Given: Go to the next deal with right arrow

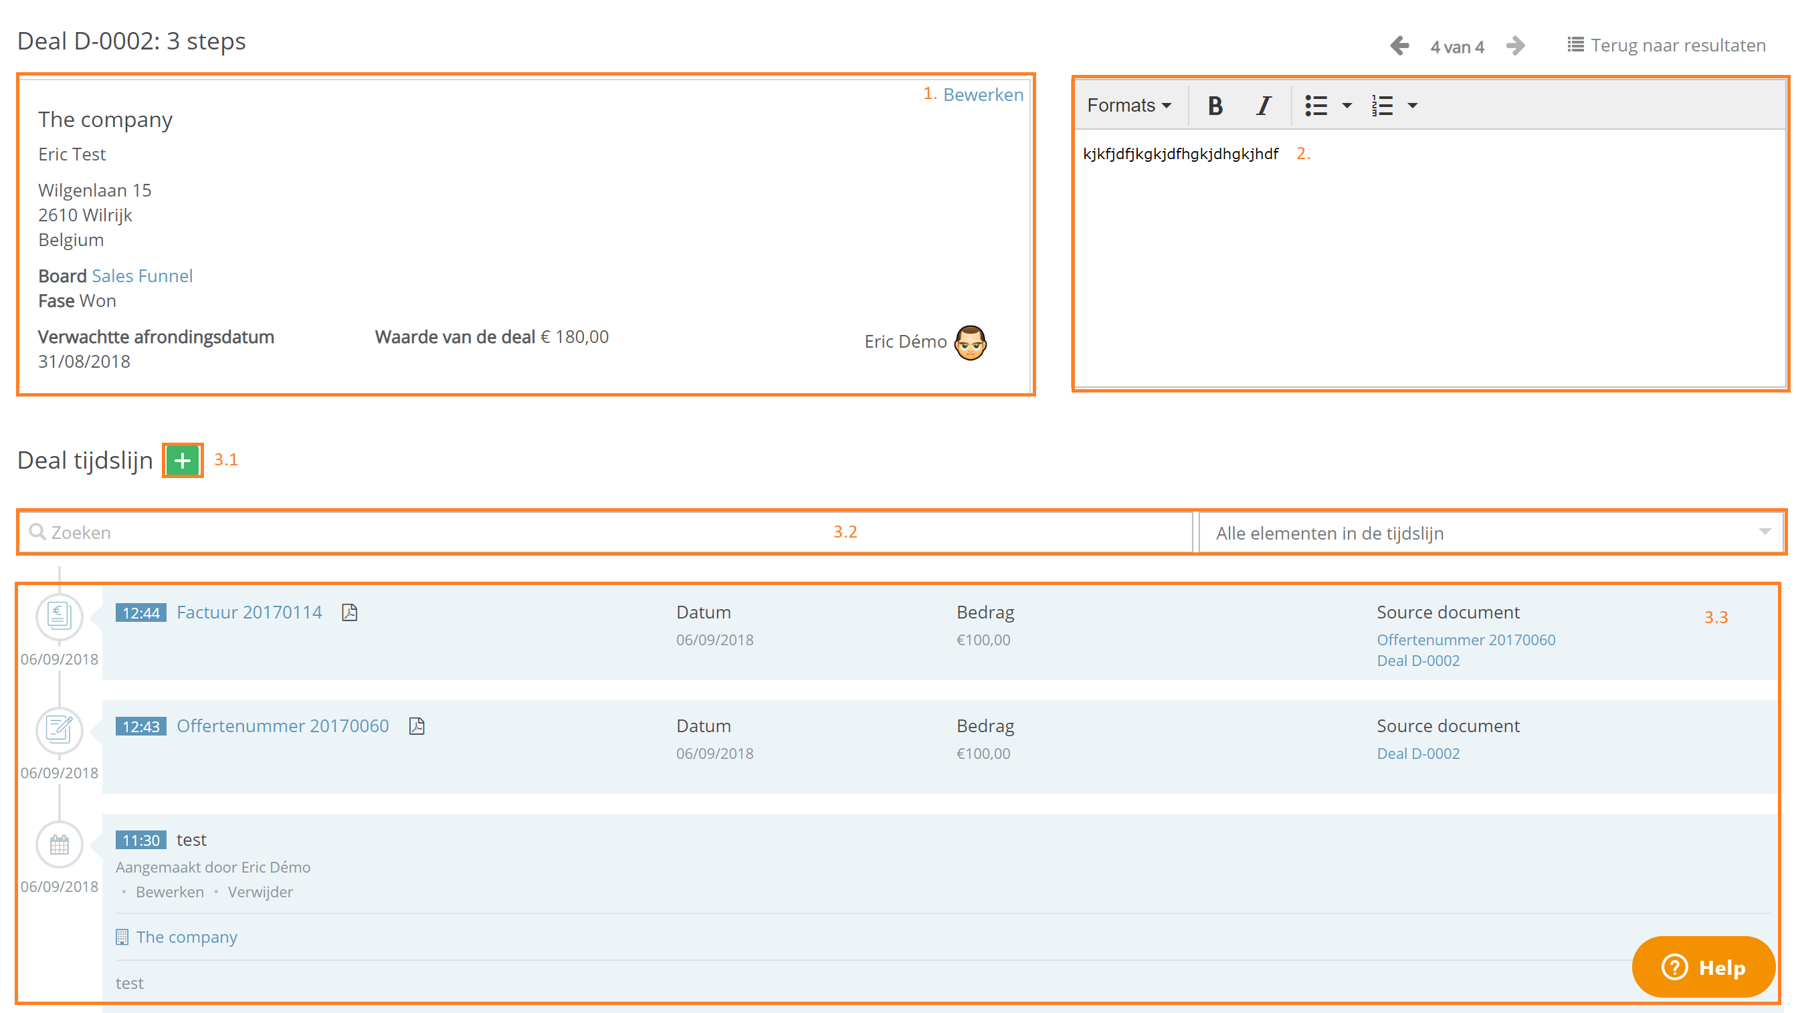Looking at the screenshot, I should (1515, 46).
